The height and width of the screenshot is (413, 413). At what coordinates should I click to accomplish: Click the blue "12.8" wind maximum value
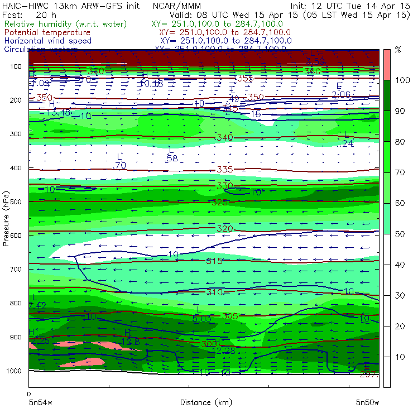tap(131, 342)
